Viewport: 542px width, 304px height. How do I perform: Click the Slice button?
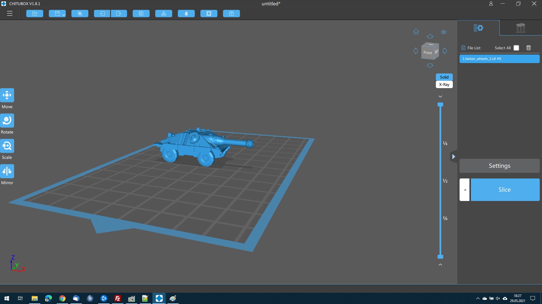pyautogui.click(x=505, y=190)
